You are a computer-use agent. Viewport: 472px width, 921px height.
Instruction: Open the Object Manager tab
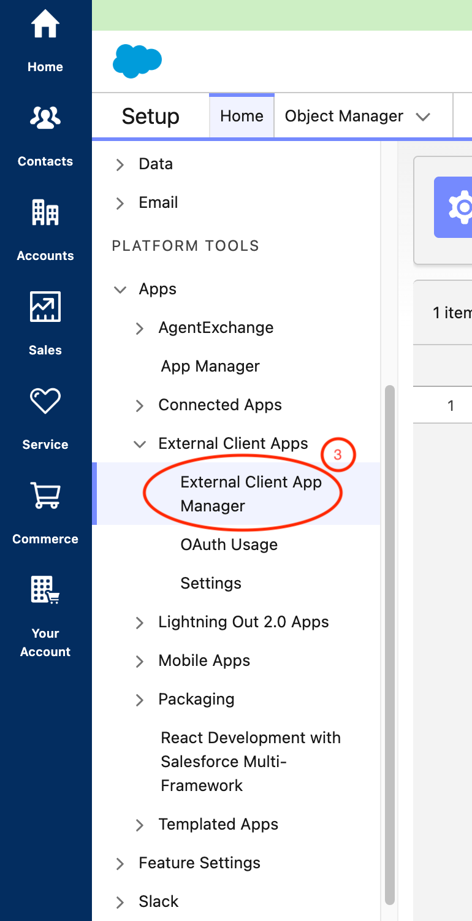click(x=344, y=116)
